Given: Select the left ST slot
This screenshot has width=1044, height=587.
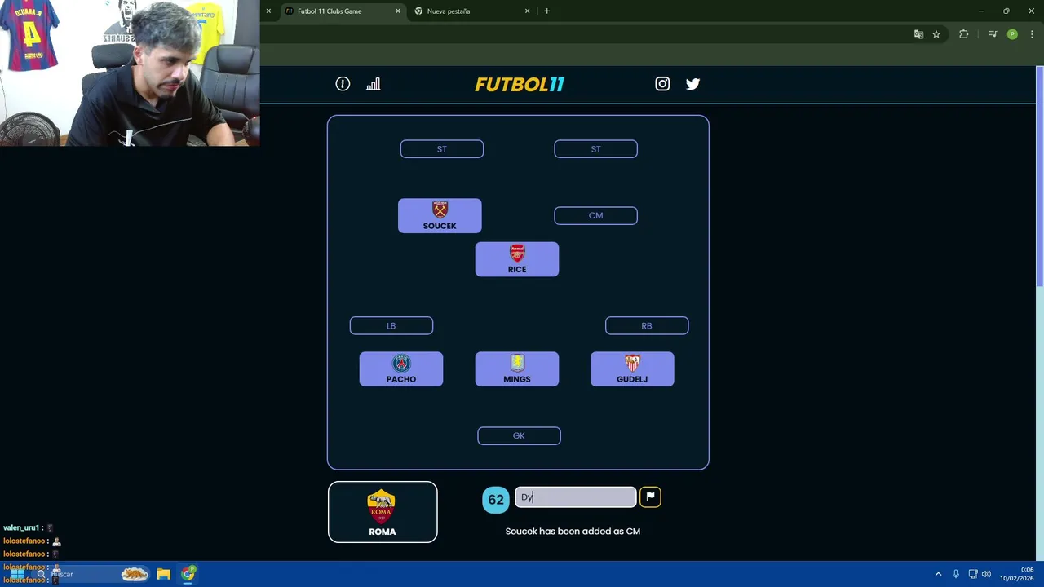Looking at the screenshot, I should point(441,149).
